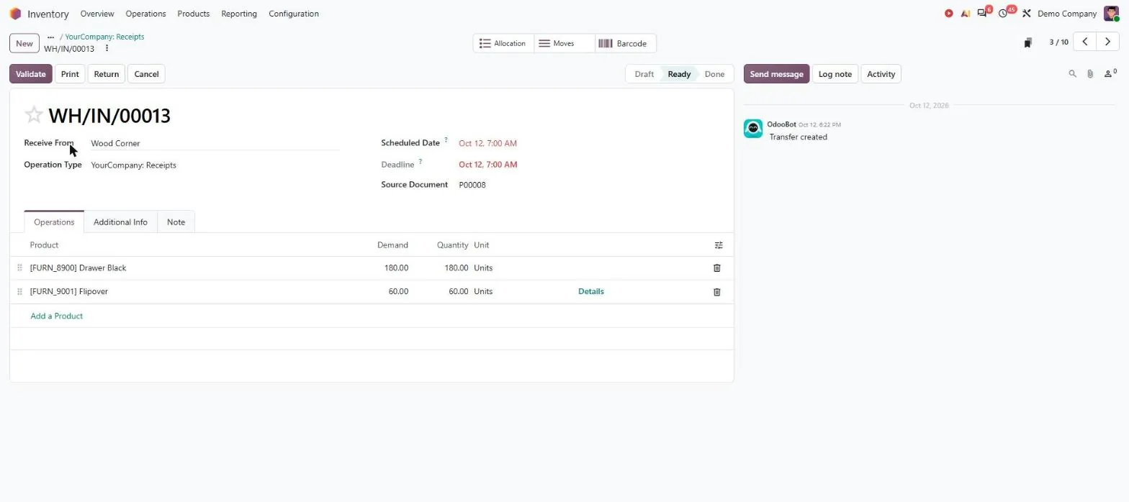Open the Receive From Wood Corner field

click(215, 143)
